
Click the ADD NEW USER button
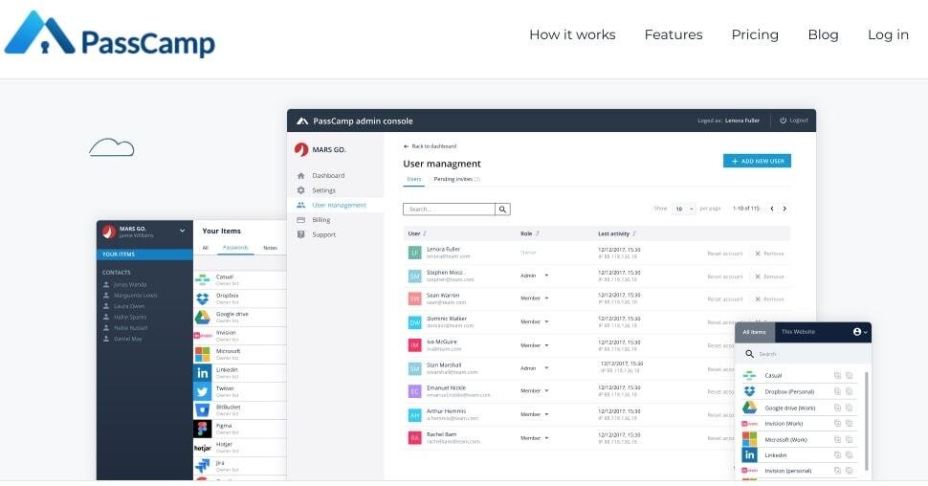[x=757, y=161]
